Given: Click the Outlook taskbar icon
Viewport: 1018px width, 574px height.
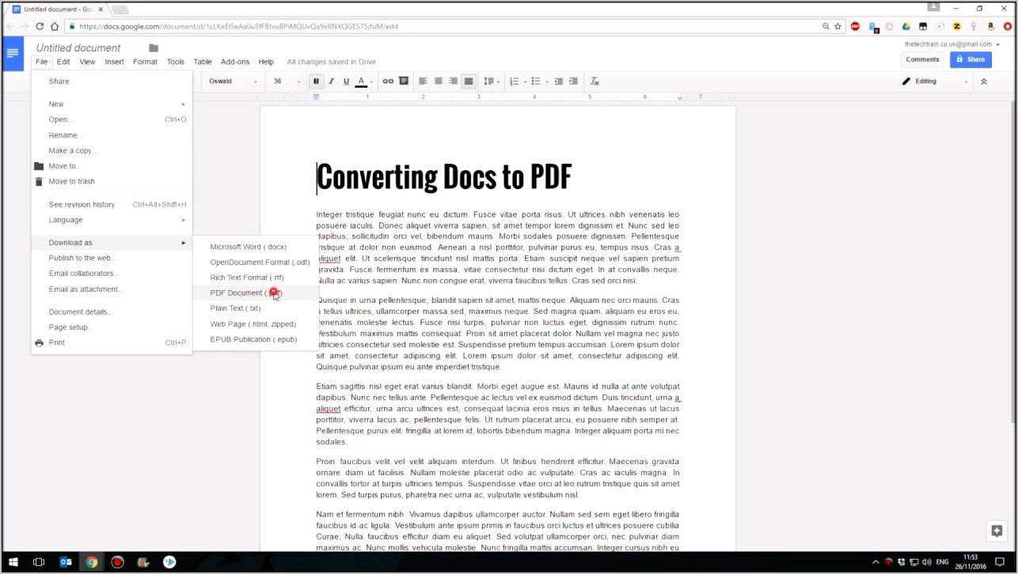Looking at the screenshot, I should point(66,562).
